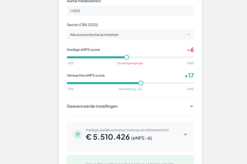This screenshot has height=164, width=247.
Task: Open the Sector dropdown chevron
Action: click(189, 34)
